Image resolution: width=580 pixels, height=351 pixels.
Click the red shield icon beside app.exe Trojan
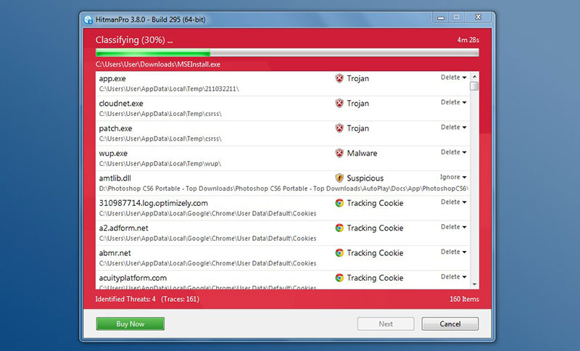point(339,78)
